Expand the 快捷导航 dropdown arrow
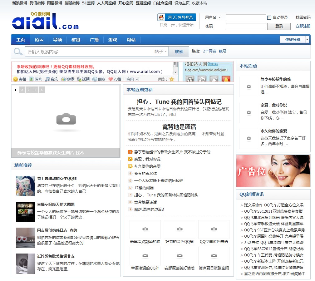Viewport: 315px width, 281px height. click(x=307, y=40)
